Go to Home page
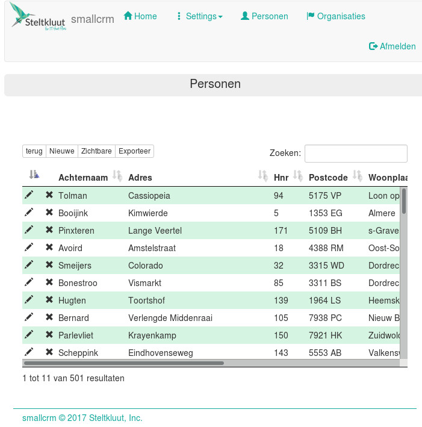The width and height of the screenshot is (422, 427). point(140,16)
